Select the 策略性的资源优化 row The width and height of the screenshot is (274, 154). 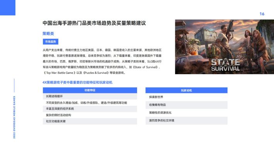point(186,113)
